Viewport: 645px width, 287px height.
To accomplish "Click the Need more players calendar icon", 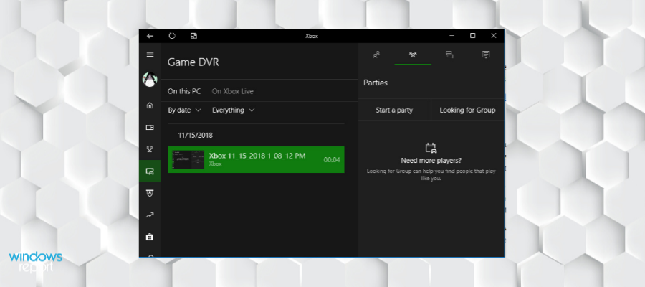I will (x=431, y=148).
